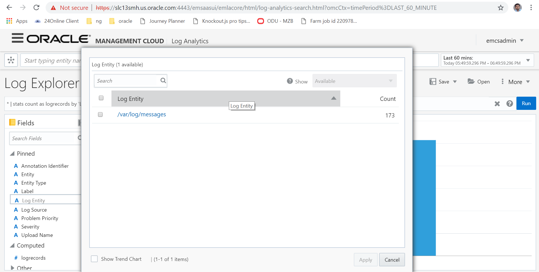Select the Entity Type field
539x272 pixels.
34,183
